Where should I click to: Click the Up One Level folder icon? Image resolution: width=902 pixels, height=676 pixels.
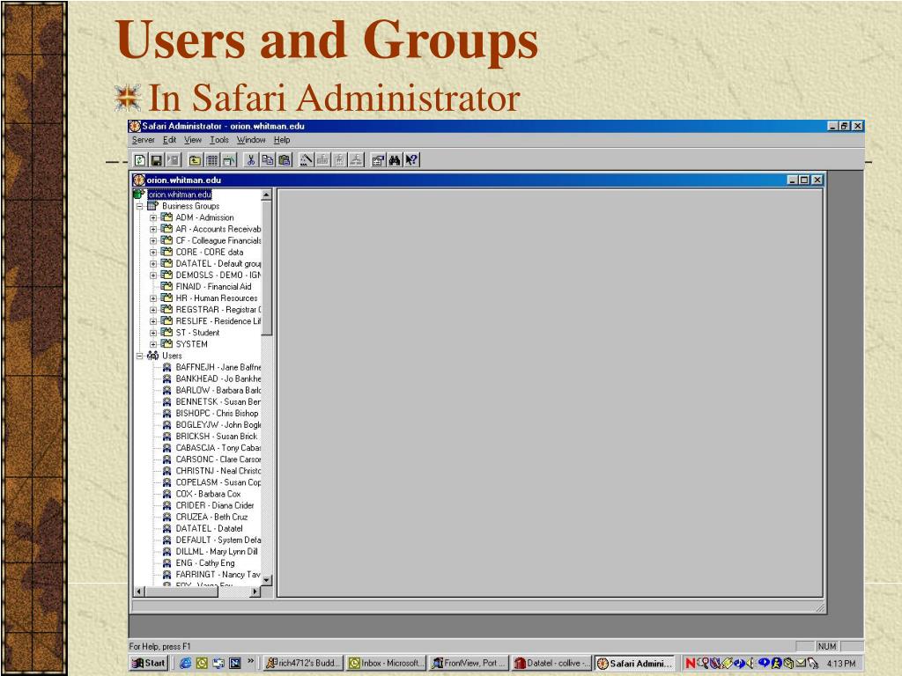pyautogui.click(x=196, y=160)
